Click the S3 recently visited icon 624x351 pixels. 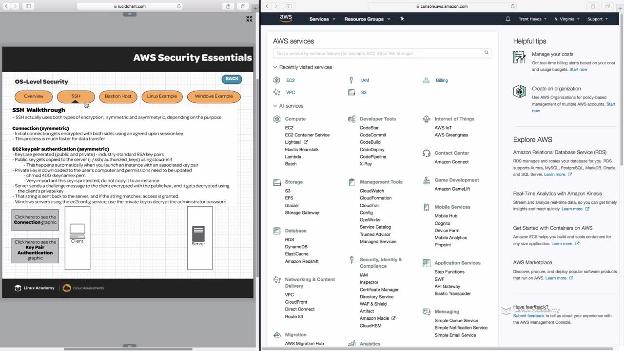[x=351, y=92]
